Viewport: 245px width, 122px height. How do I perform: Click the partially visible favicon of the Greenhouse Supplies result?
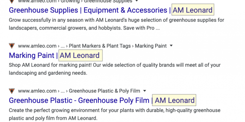(x=12, y=1)
